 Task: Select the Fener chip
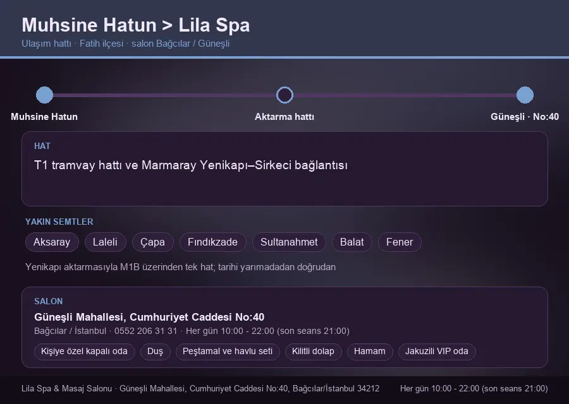[400, 242]
